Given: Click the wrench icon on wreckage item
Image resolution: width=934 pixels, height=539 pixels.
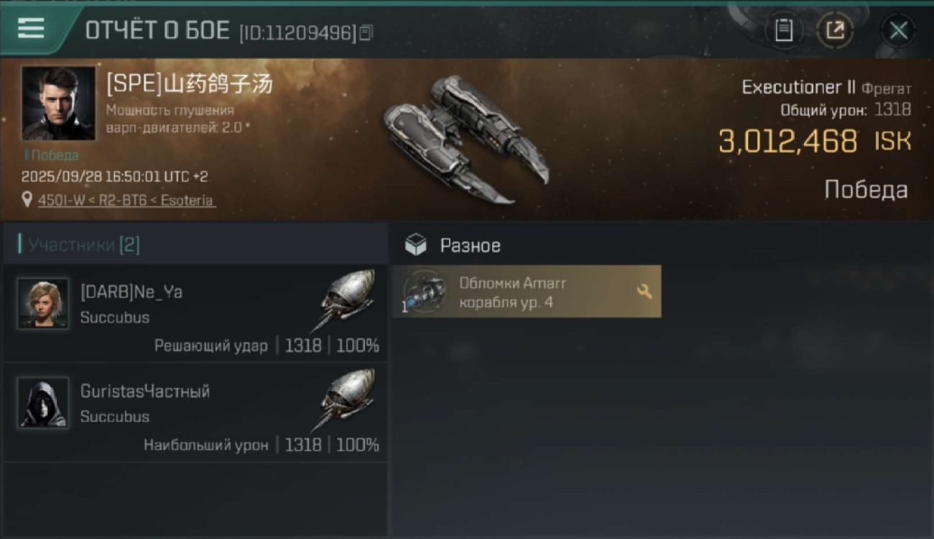Looking at the screenshot, I should pyautogui.click(x=644, y=291).
